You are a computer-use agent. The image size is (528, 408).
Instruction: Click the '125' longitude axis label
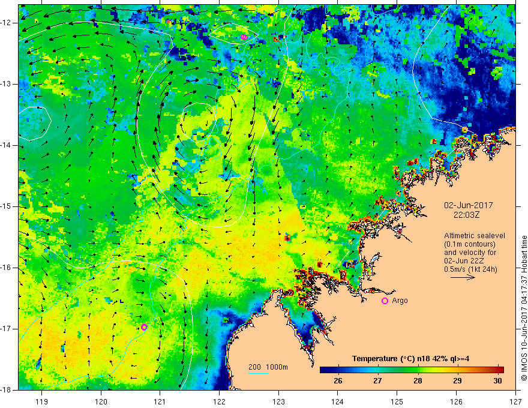397,401
